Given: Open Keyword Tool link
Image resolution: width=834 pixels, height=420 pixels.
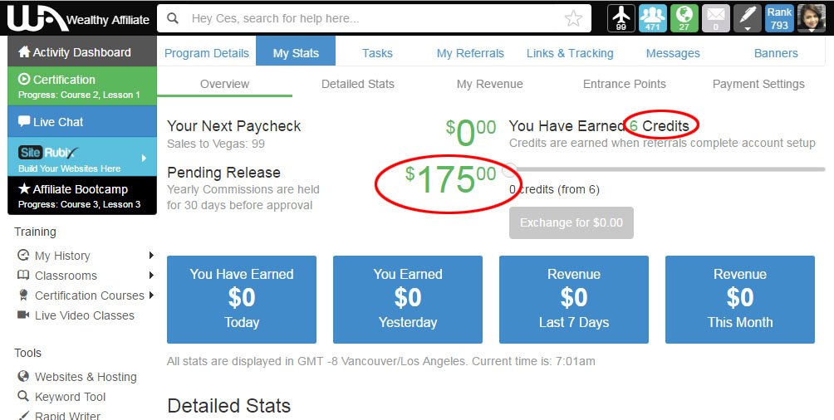Looking at the screenshot, I should coord(71,397).
